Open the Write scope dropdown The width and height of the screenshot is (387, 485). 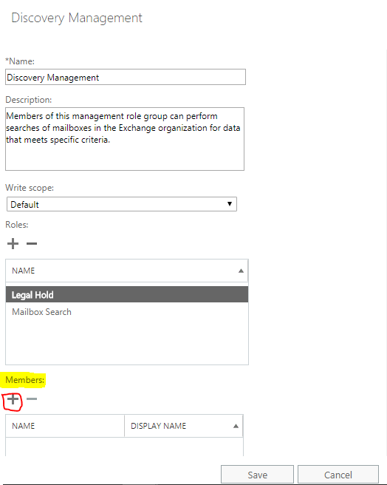(x=122, y=204)
